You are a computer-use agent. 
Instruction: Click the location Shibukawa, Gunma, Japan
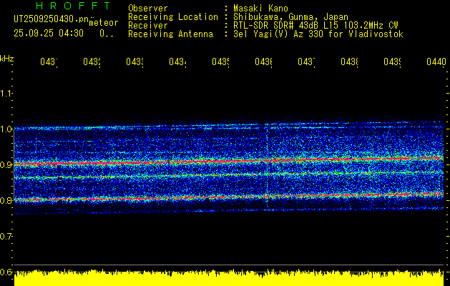click(290, 17)
